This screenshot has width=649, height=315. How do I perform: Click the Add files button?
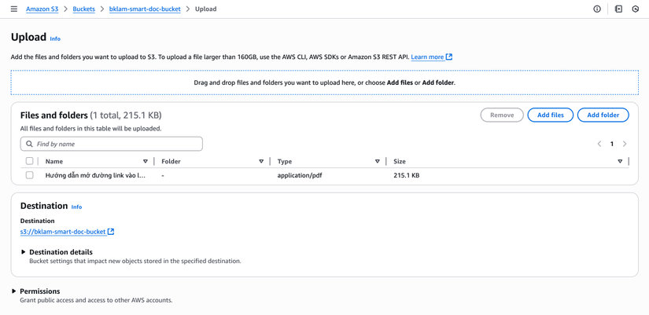point(550,115)
